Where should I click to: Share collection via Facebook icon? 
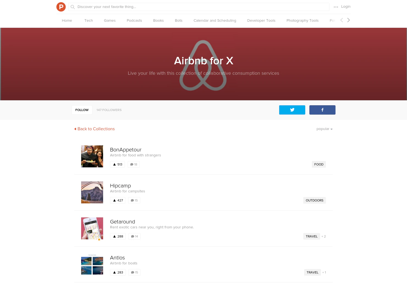tap(322, 110)
